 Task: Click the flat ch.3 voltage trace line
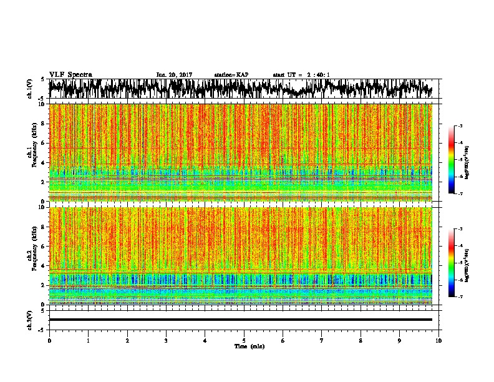point(241,320)
